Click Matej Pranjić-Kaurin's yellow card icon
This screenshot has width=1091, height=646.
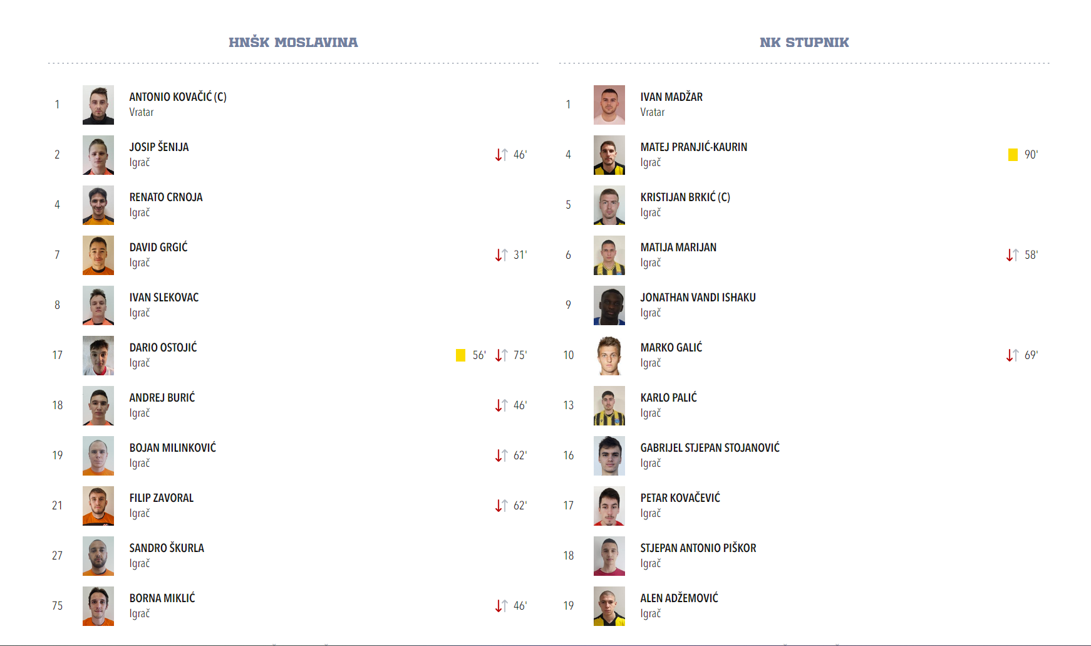(1013, 155)
